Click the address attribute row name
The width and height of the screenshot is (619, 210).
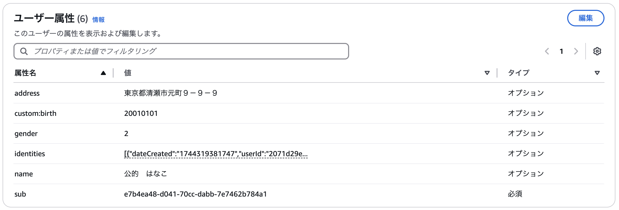tap(27, 93)
